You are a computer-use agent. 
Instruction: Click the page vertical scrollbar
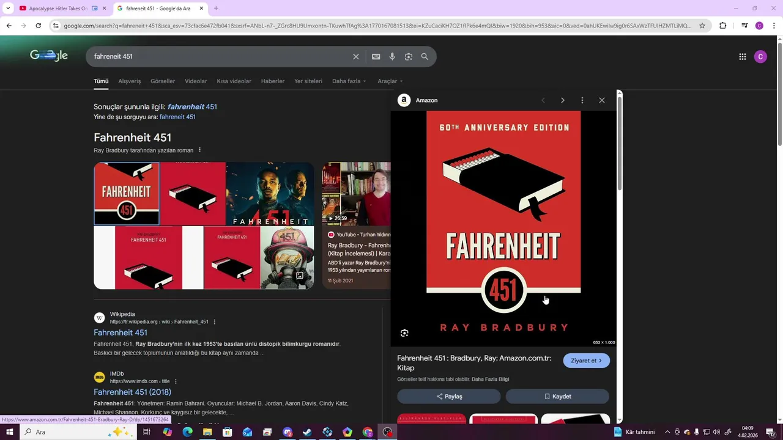pyautogui.click(x=779, y=95)
